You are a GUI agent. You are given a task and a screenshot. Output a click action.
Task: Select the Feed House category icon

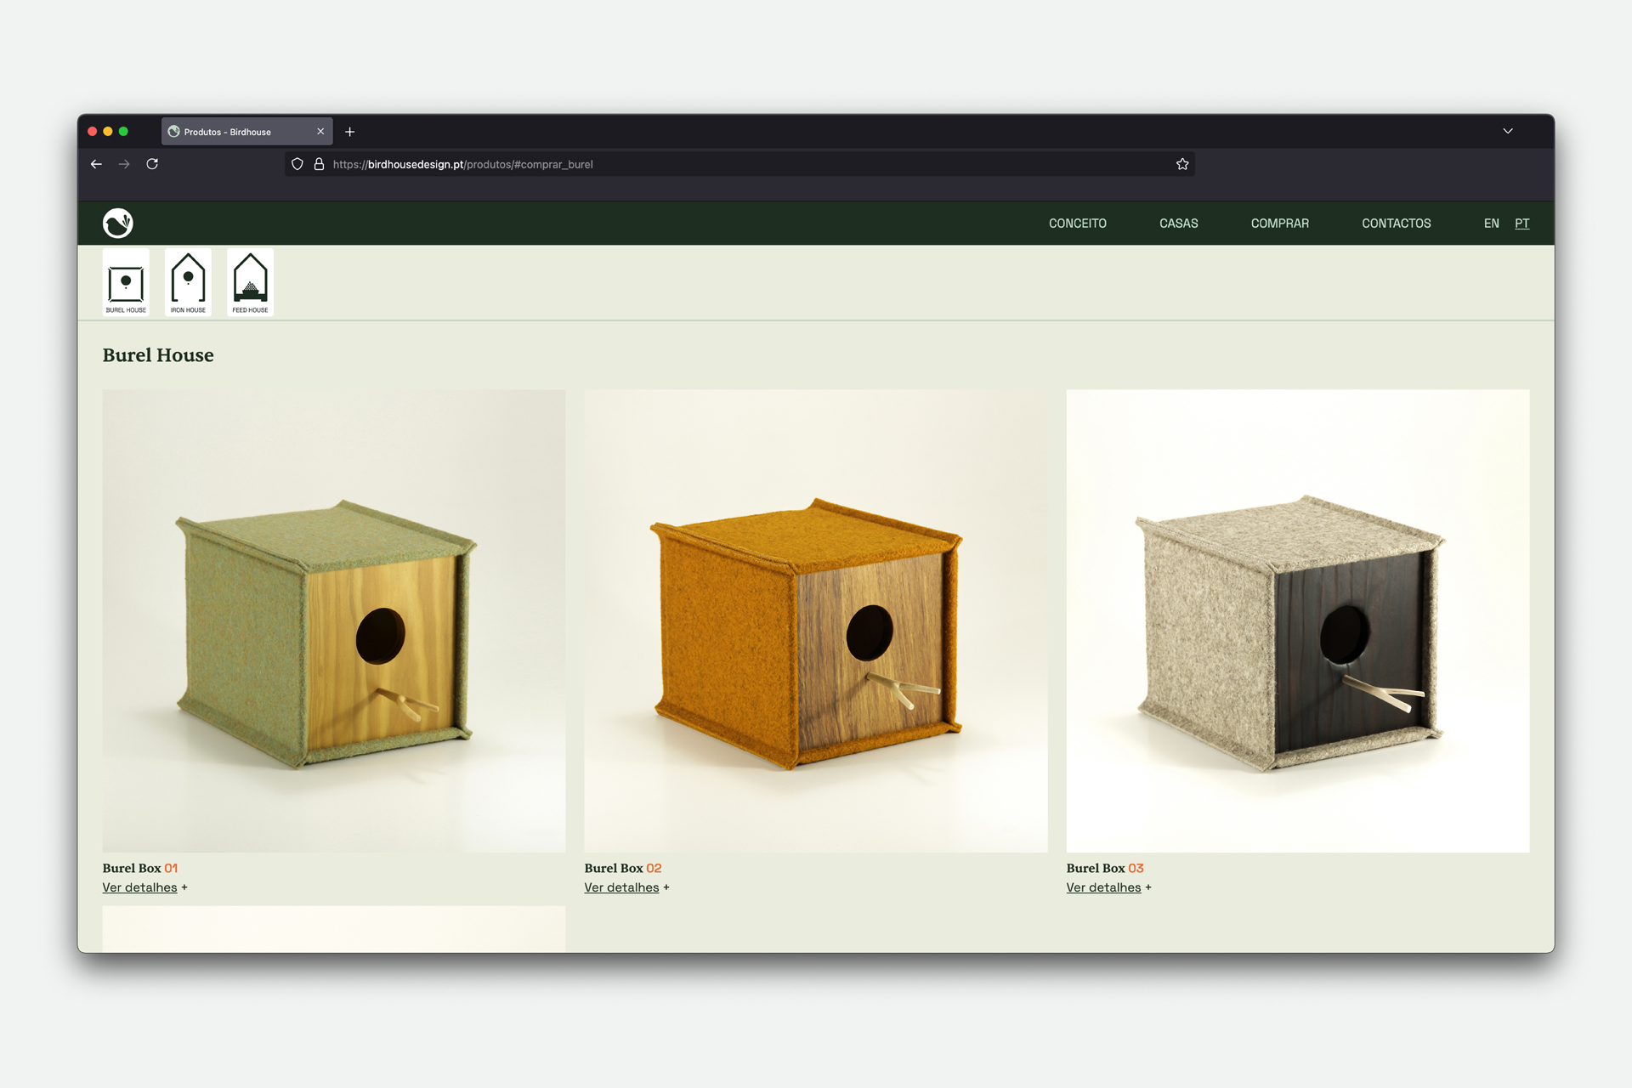[250, 283]
